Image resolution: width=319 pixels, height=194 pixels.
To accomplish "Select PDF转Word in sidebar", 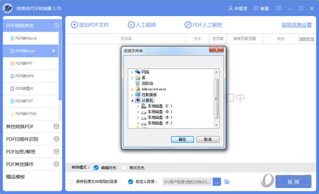I will pos(31,38).
